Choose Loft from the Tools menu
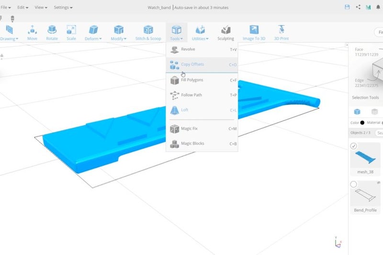 pyautogui.click(x=202, y=110)
